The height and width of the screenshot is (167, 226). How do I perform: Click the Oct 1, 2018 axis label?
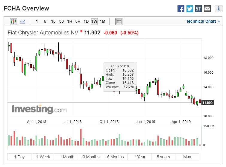pos(109,122)
